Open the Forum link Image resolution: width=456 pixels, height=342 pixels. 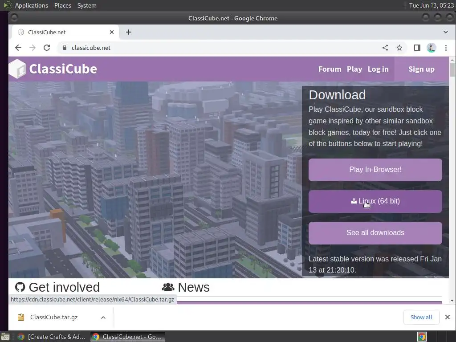coord(330,69)
